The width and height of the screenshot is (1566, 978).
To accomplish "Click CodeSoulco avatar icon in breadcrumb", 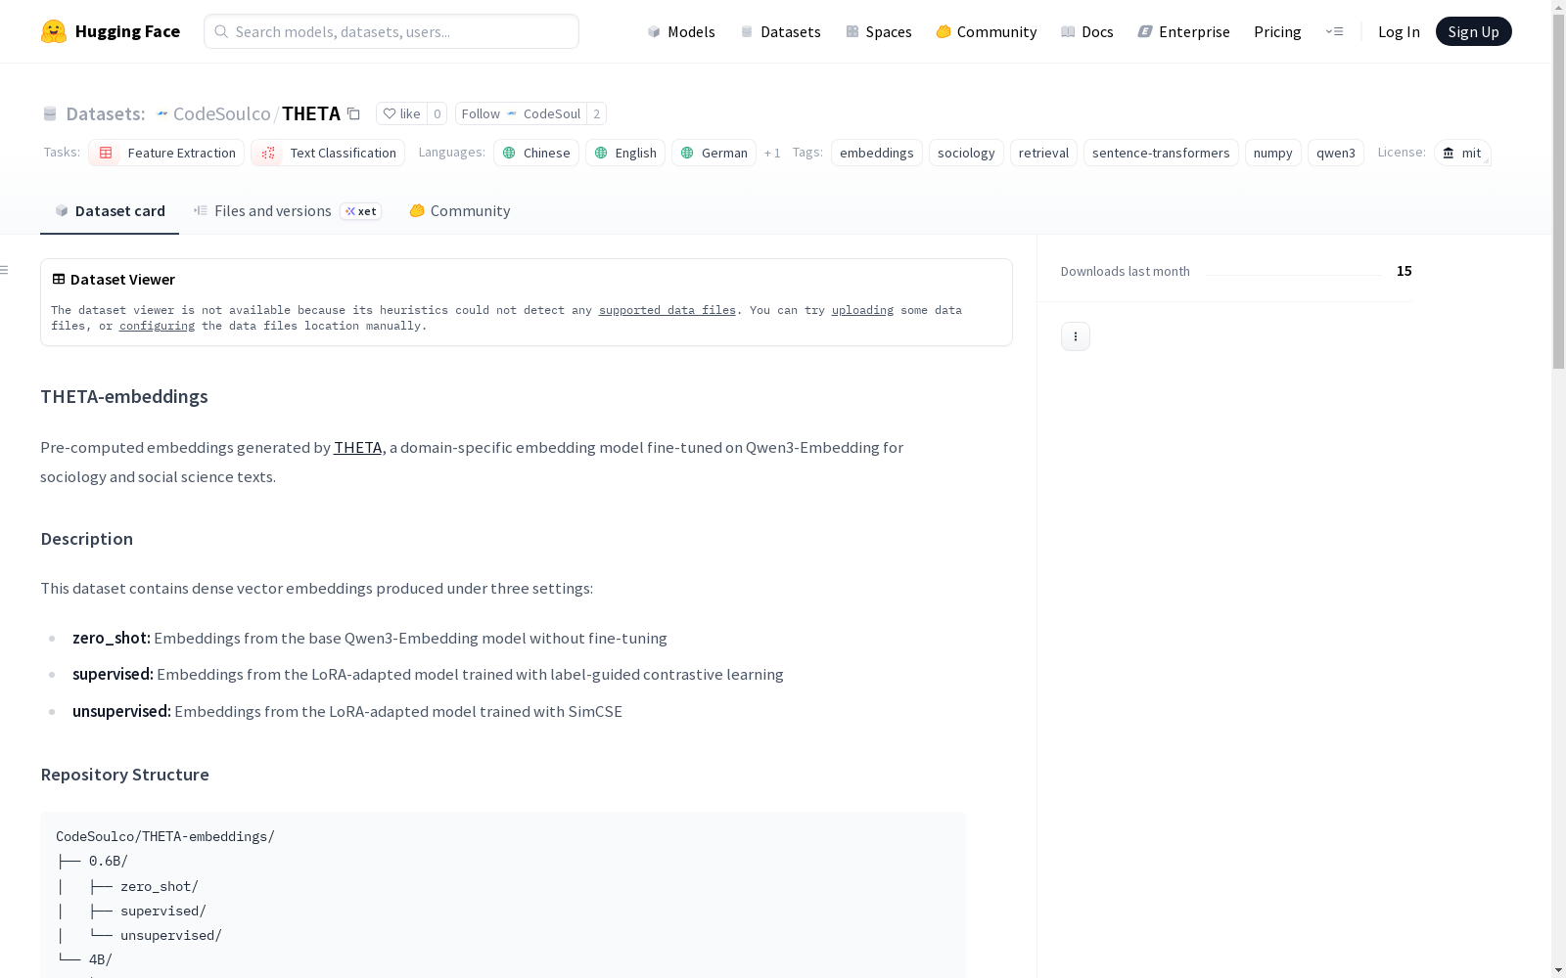I will click(162, 113).
